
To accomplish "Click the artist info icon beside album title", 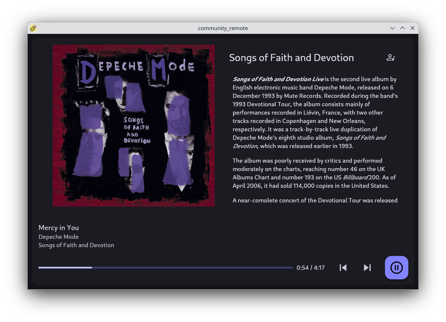I will click(x=391, y=58).
